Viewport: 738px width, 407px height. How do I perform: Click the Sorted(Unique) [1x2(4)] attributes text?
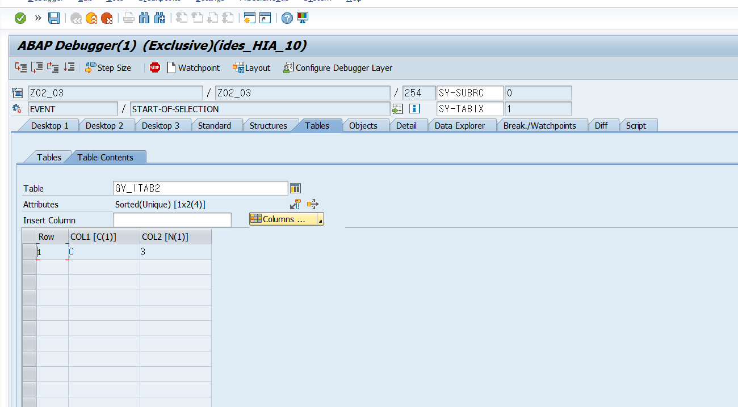(160, 204)
